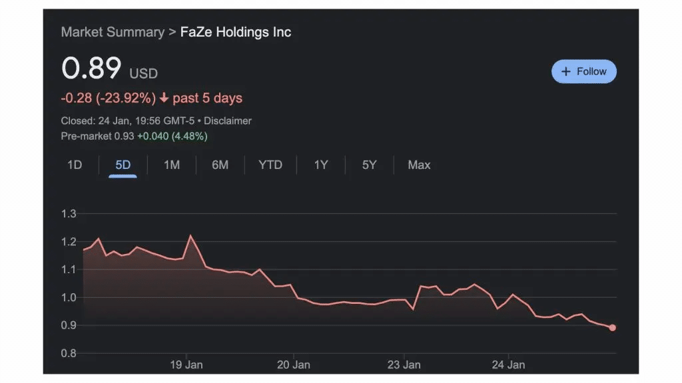682x383 pixels.
Task: View the 1Y price history
Action: pos(321,165)
